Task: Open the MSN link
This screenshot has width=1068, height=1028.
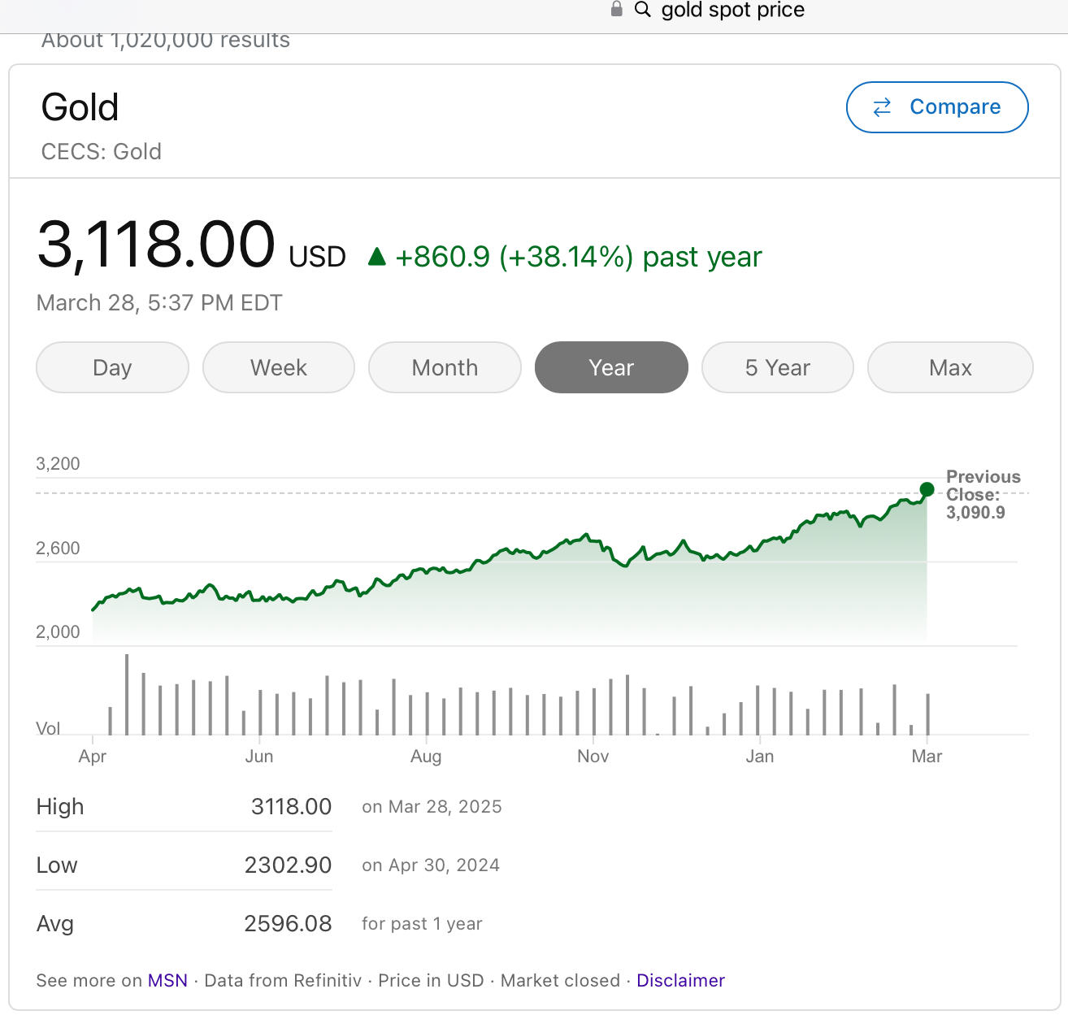Action: coord(167,981)
